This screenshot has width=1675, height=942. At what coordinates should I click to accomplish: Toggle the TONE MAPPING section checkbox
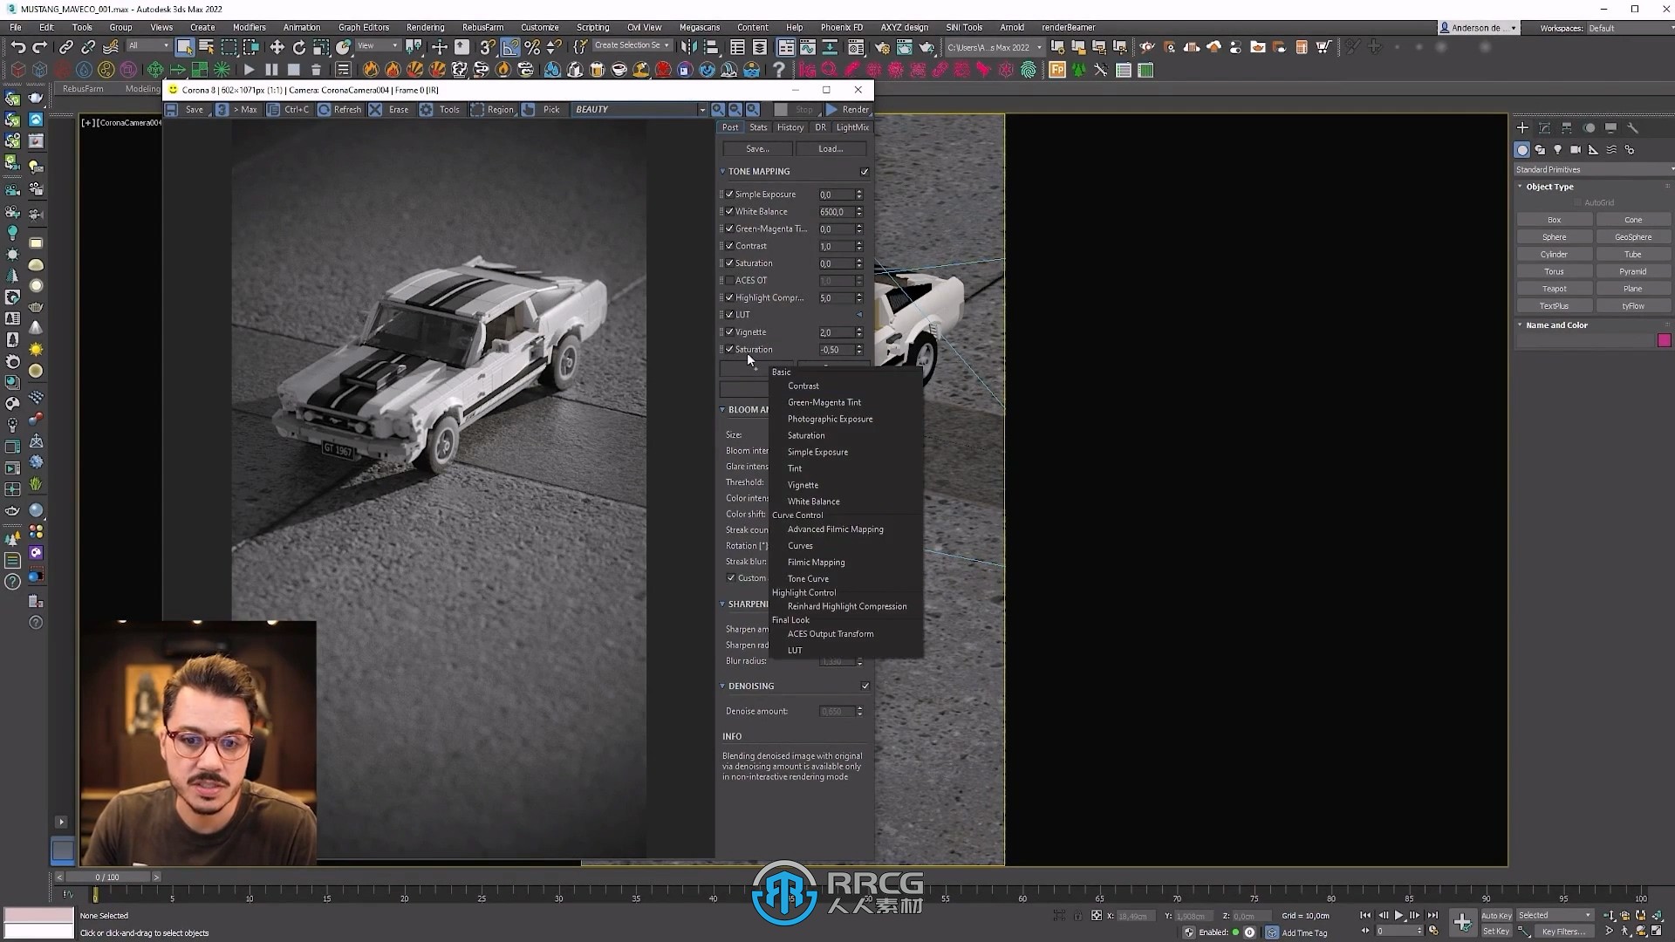[x=864, y=170]
